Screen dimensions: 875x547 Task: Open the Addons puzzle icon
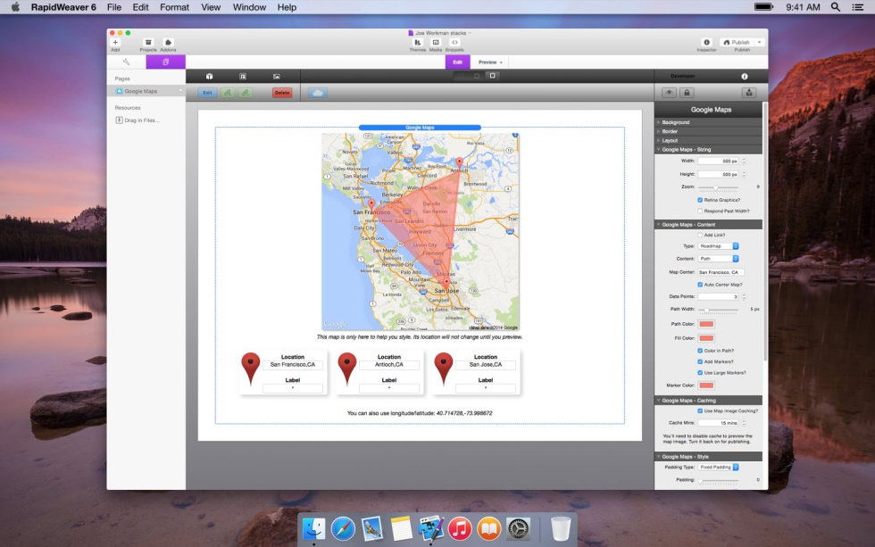[x=168, y=42]
